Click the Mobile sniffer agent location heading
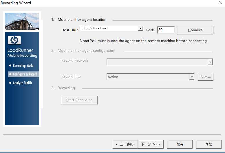This screenshot has width=225, height=153. coord(82,20)
